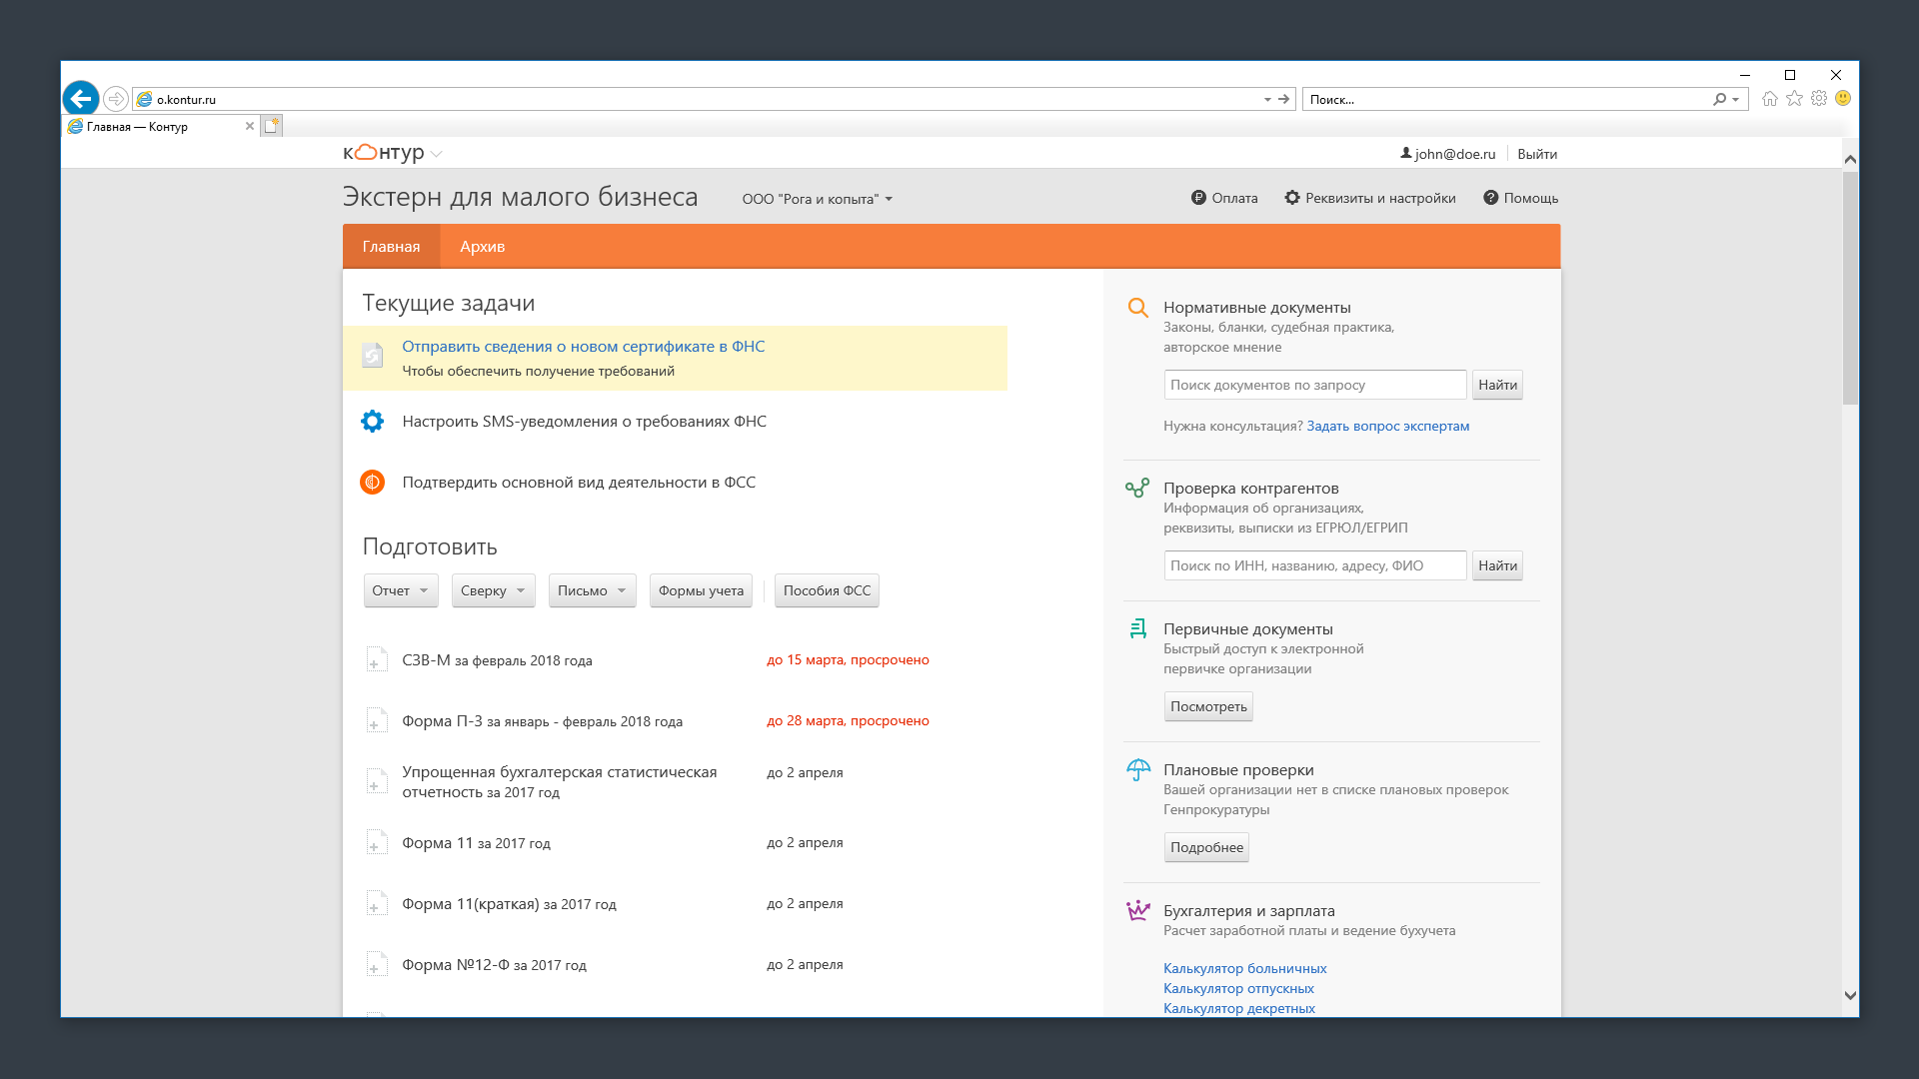Expand organization selector ООО "Рога и копыта"

coord(817,199)
